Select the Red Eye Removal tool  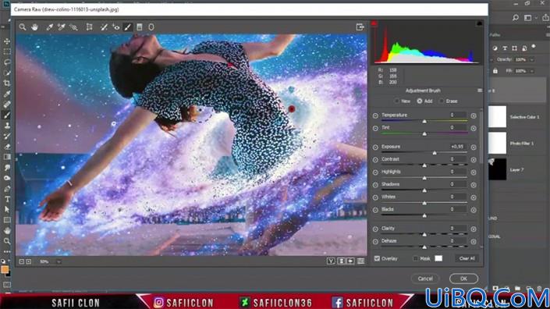click(115, 27)
